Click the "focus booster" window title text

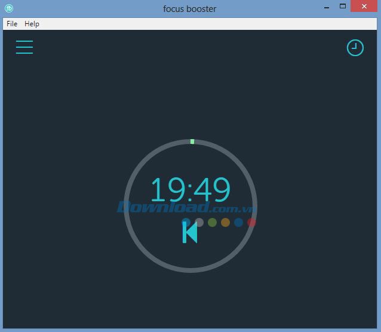[190, 8]
